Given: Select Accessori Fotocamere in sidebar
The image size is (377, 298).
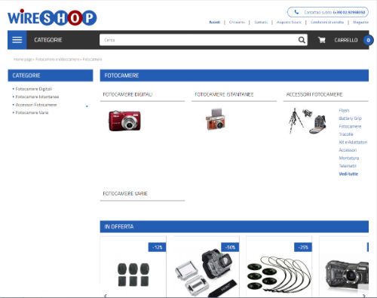Looking at the screenshot, I should [36, 105].
